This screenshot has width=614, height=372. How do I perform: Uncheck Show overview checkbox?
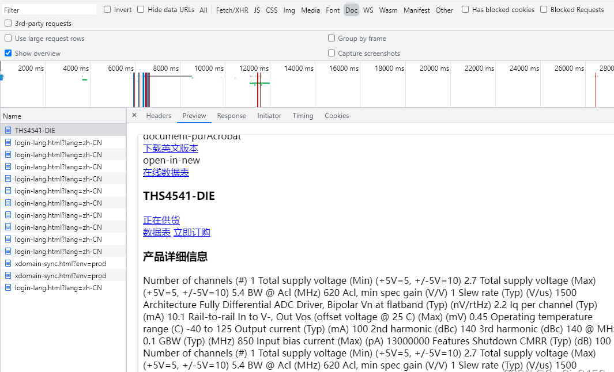[x=8, y=53]
